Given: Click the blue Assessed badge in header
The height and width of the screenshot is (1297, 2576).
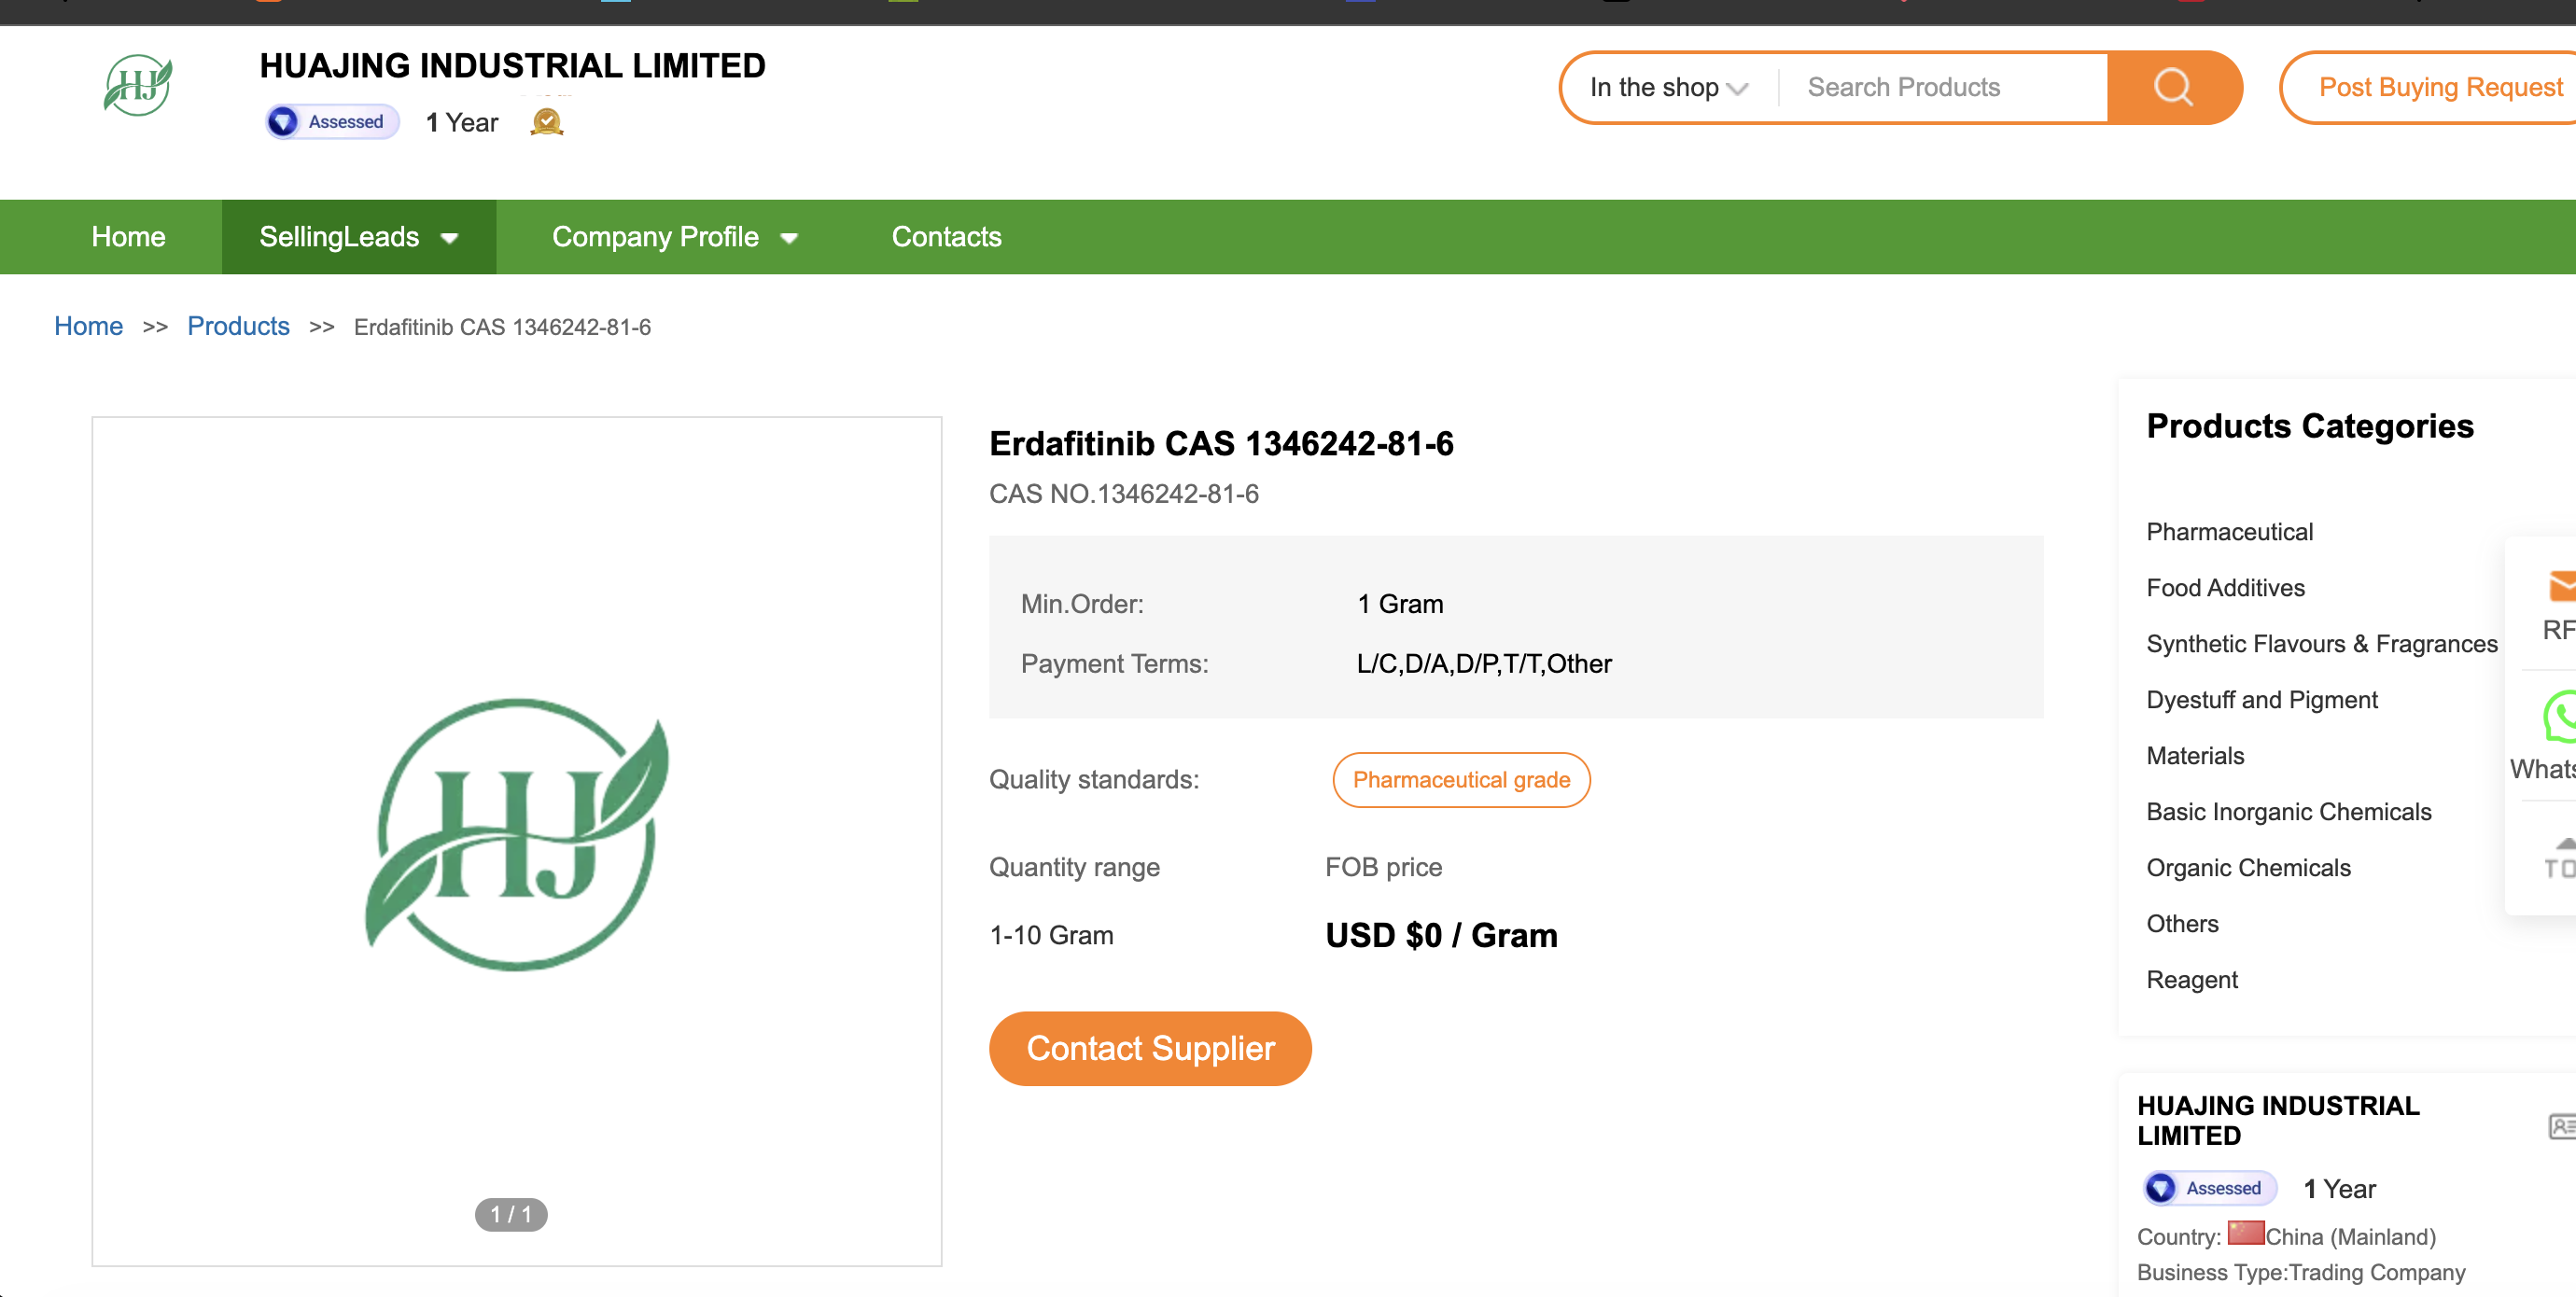Looking at the screenshot, I should [x=332, y=122].
